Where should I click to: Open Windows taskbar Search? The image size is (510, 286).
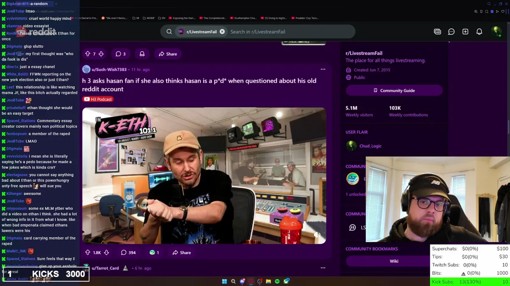coord(233,282)
